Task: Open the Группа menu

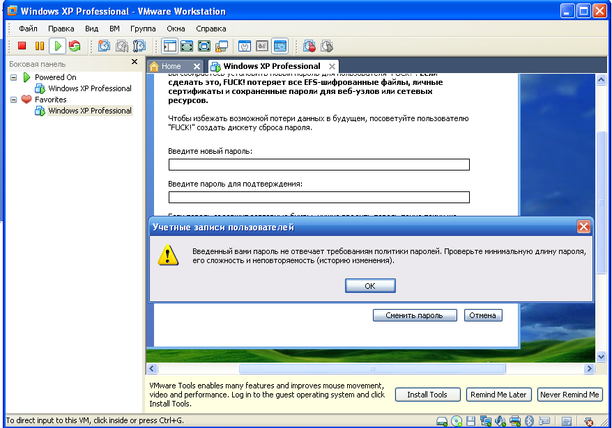Action: click(x=143, y=29)
